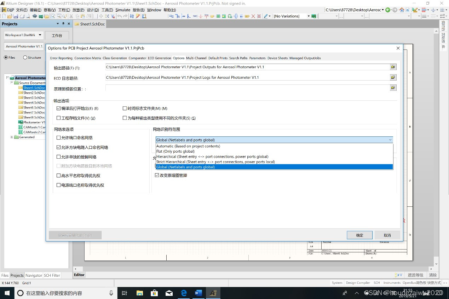The height and width of the screenshot is (299, 449).
Task: Choose Automatic (Based on project contents) option
Action: (x=275, y=146)
